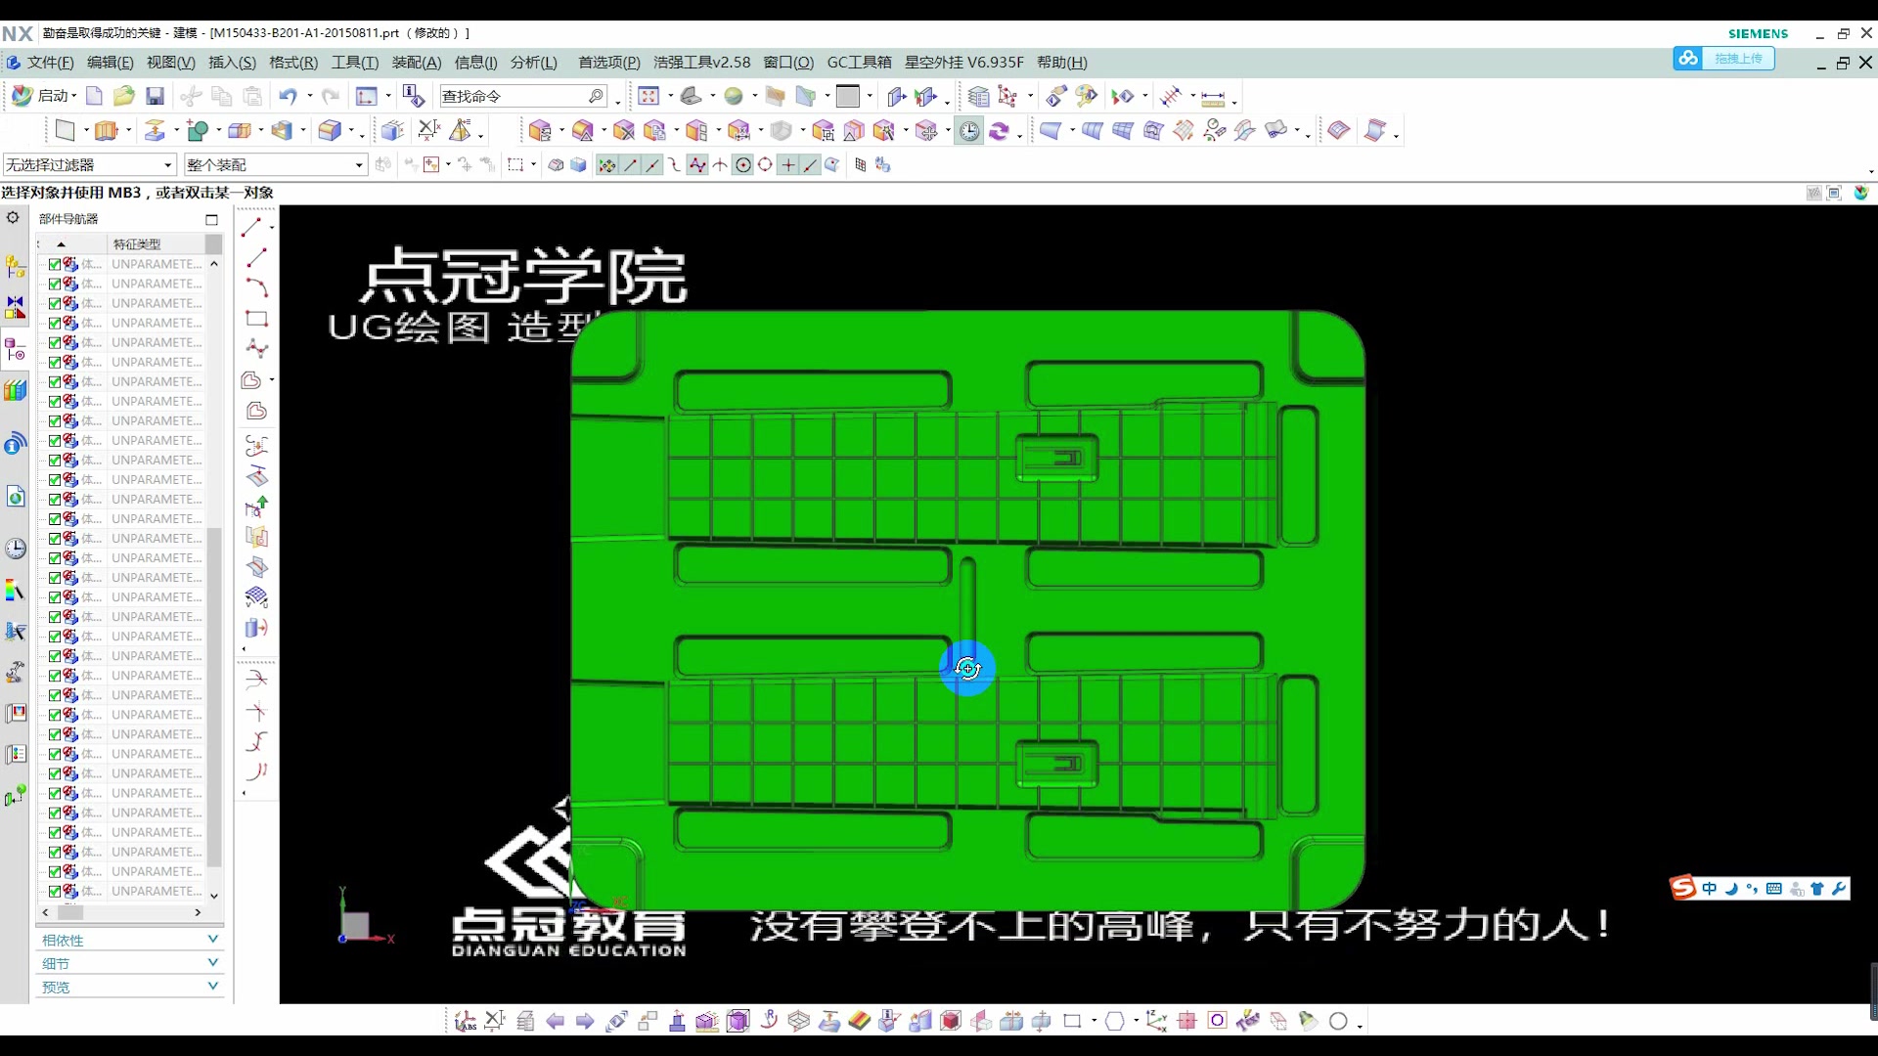The height and width of the screenshot is (1056, 1878).
Task: Open the 整个装配 scope dropdown
Action: coord(359,164)
